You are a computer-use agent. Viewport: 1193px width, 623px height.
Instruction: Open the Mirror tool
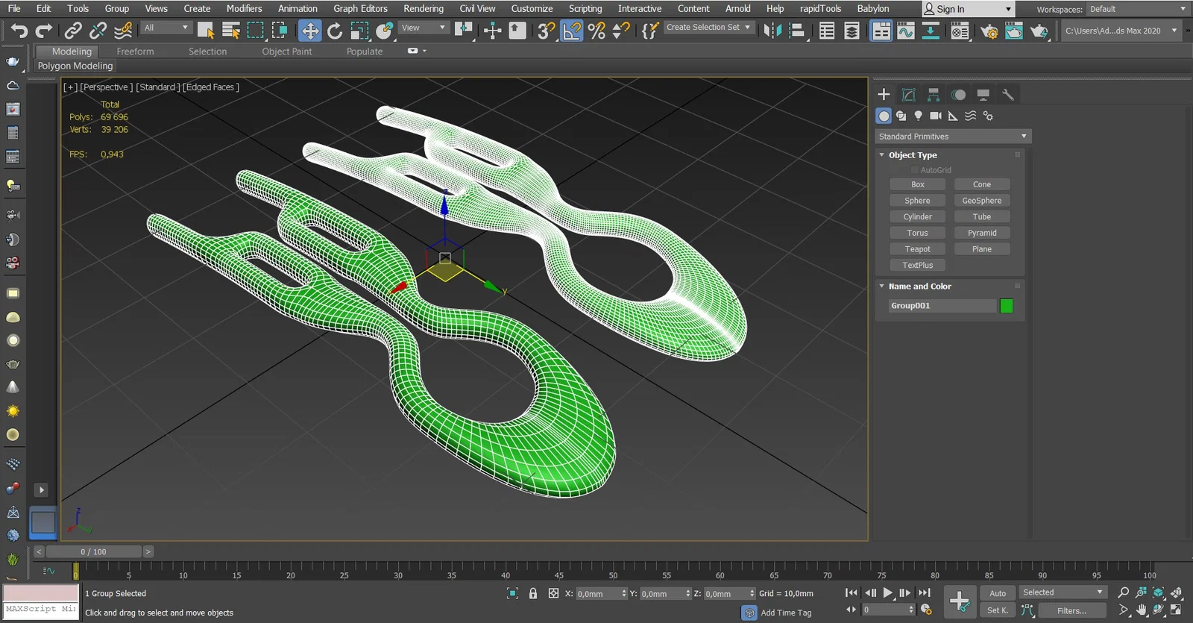772,31
